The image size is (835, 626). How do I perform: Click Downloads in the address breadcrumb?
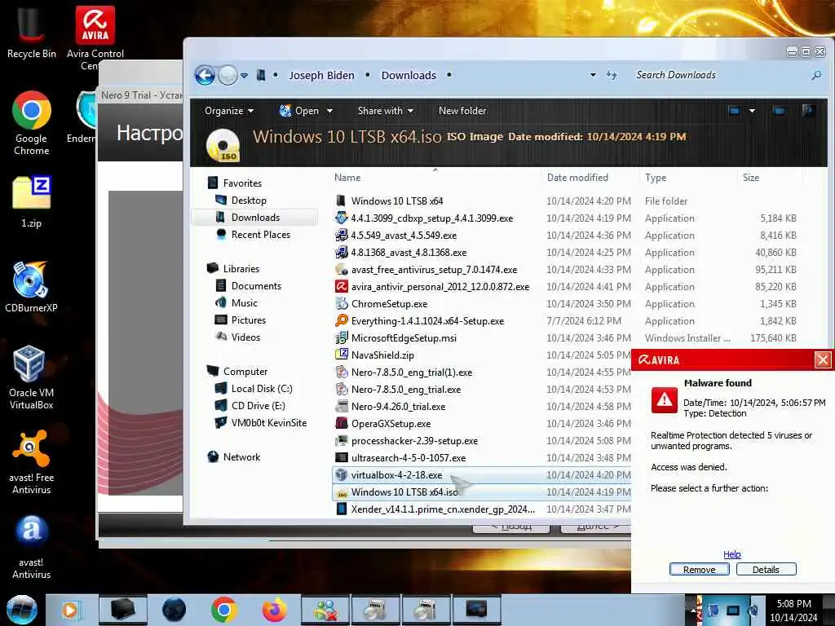[409, 76]
